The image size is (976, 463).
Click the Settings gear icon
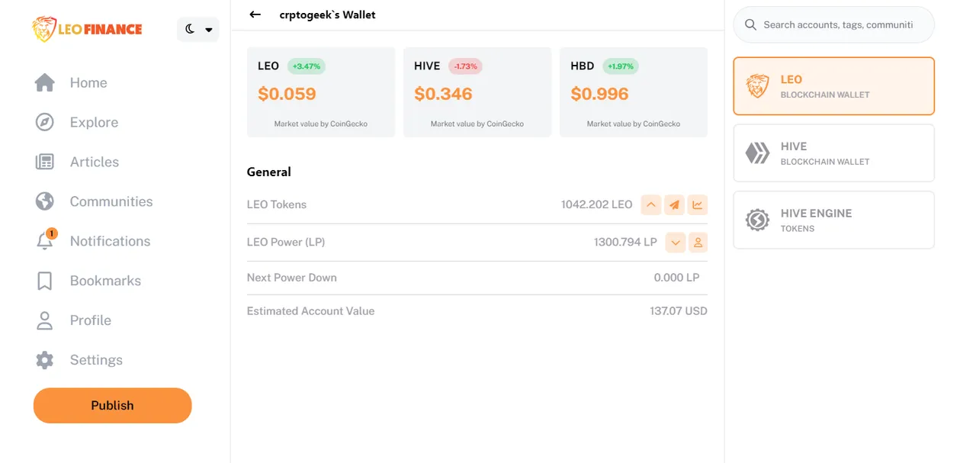[x=45, y=360]
